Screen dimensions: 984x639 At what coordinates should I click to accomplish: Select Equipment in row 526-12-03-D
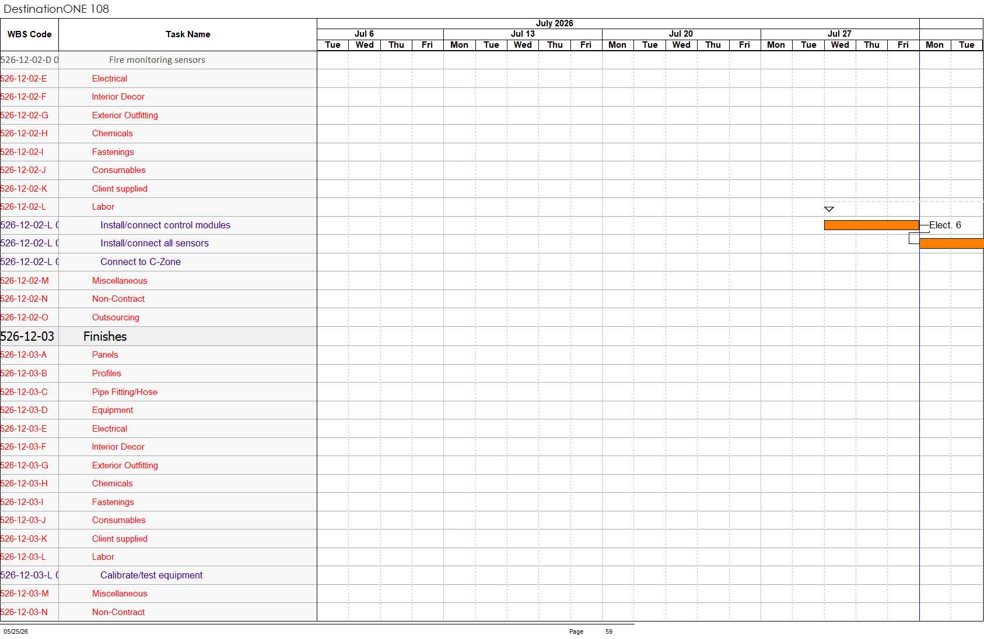point(112,410)
